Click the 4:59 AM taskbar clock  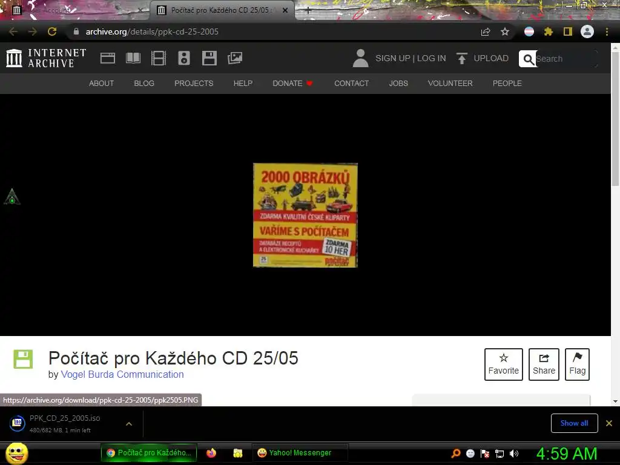click(x=566, y=453)
